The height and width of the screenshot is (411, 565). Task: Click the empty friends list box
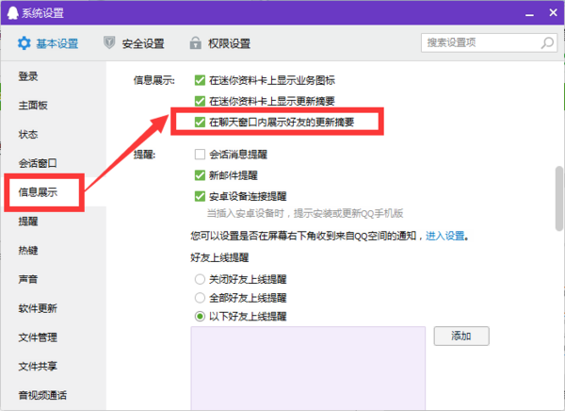point(308,368)
